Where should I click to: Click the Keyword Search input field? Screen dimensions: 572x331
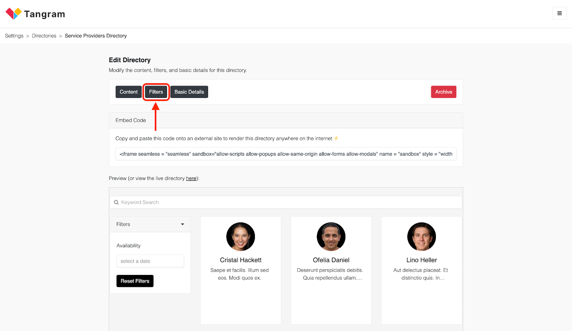point(286,202)
